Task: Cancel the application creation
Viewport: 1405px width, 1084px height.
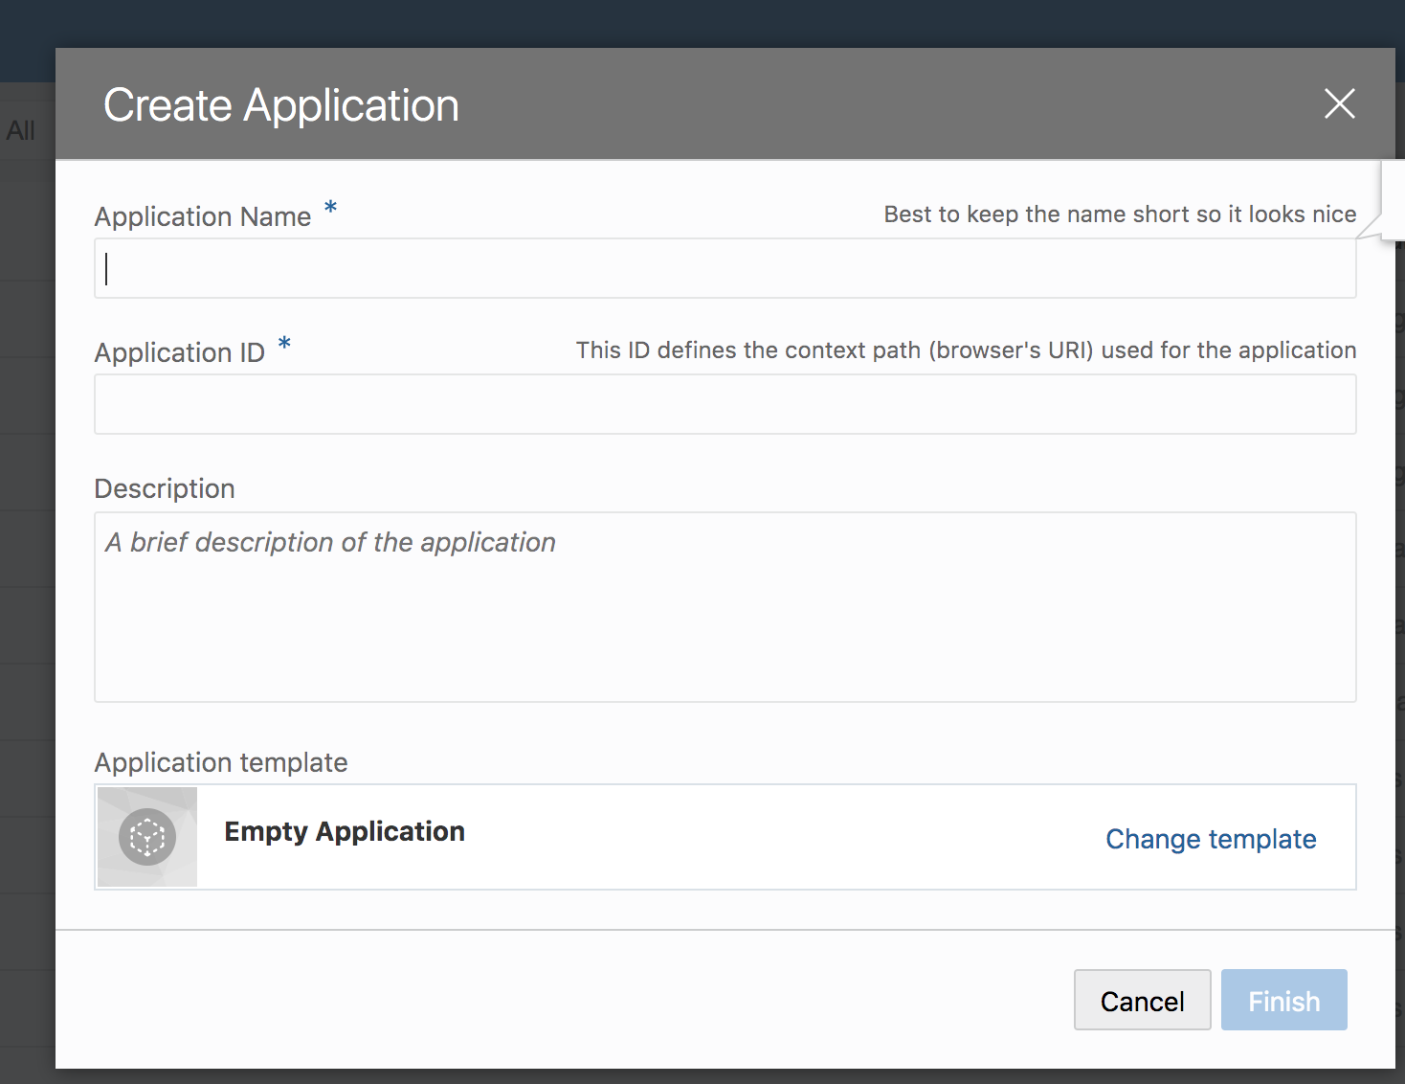Action: point(1142,1000)
